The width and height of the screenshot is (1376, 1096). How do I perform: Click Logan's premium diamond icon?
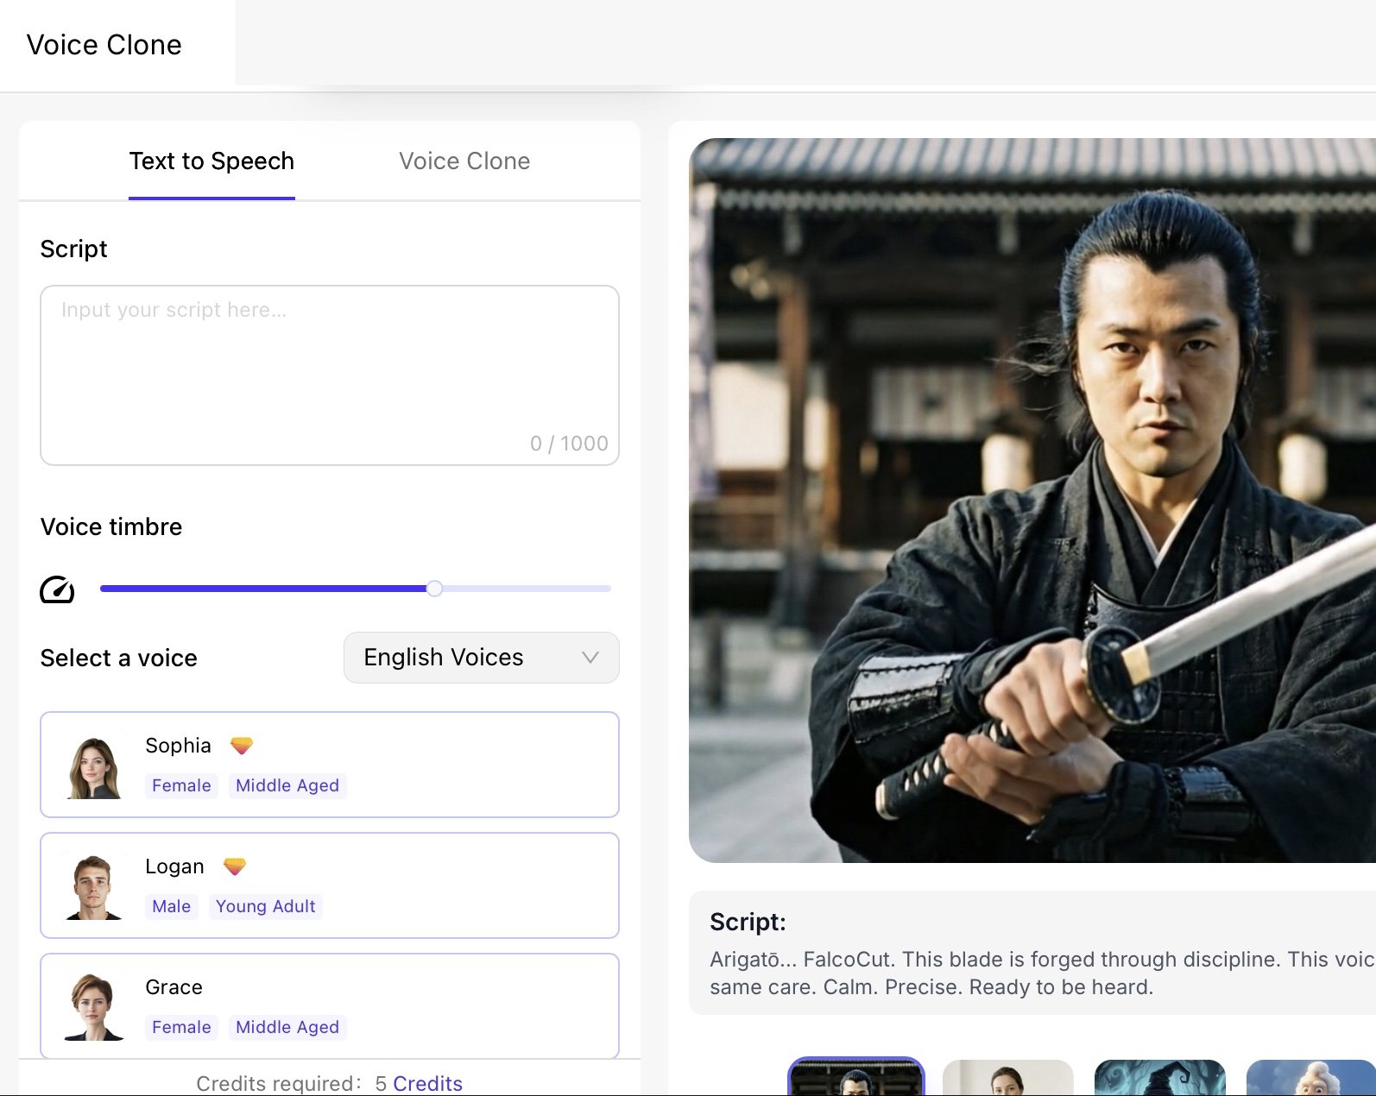pyautogui.click(x=235, y=866)
